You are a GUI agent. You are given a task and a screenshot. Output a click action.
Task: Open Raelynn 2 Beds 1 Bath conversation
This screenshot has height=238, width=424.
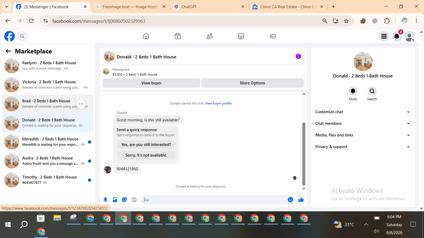[x=48, y=66]
